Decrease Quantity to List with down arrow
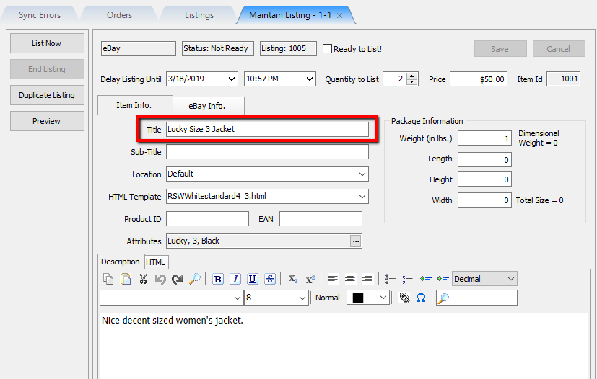The width and height of the screenshot is (597, 379). pyautogui.click(x=411, y=82)
